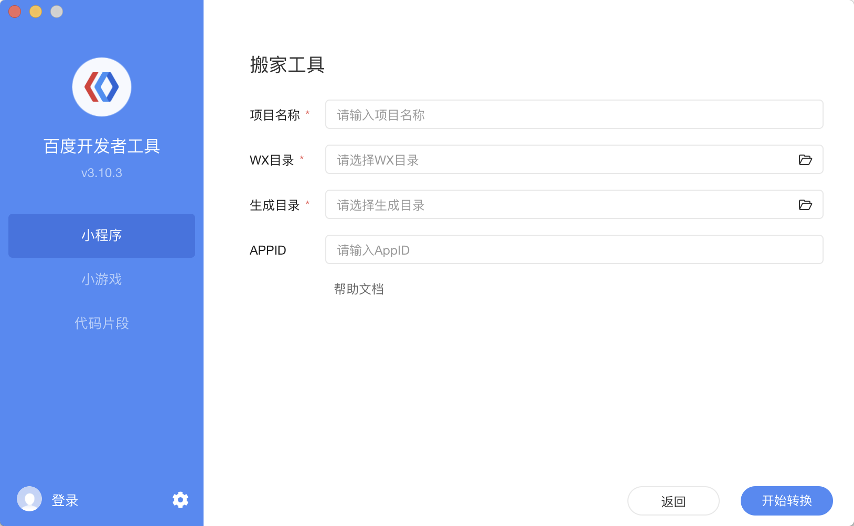
Task: Switch to the 小游戏 tab
Action: pos(102,279)
